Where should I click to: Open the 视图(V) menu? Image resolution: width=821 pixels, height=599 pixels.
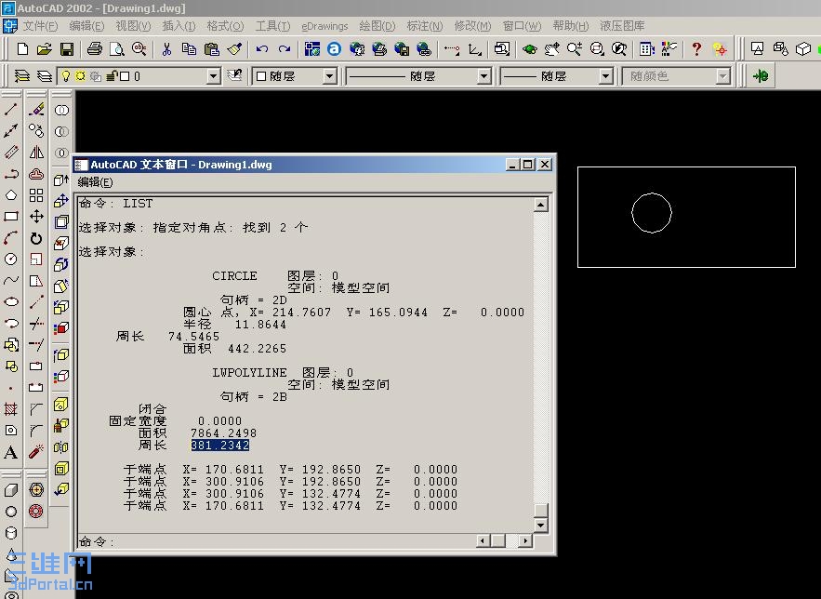pos(133,26)
